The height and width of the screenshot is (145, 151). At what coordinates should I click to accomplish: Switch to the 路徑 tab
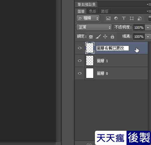(x=105, y=11)
